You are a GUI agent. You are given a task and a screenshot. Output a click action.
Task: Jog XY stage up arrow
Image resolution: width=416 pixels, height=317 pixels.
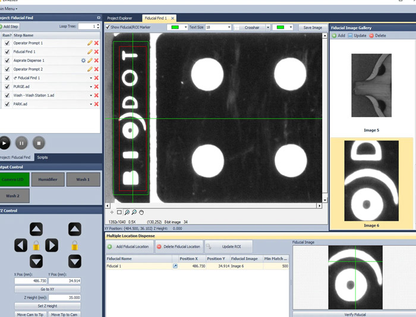tap(36, 229)
